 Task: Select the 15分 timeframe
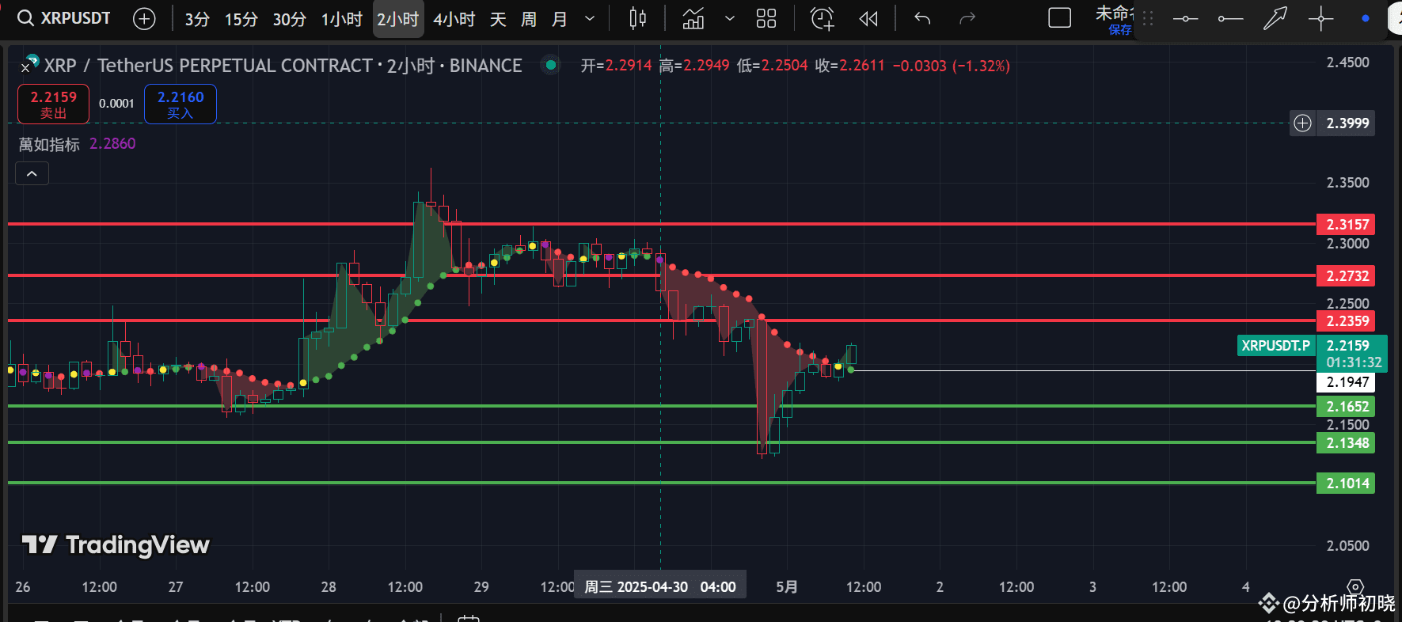[241, 19]
